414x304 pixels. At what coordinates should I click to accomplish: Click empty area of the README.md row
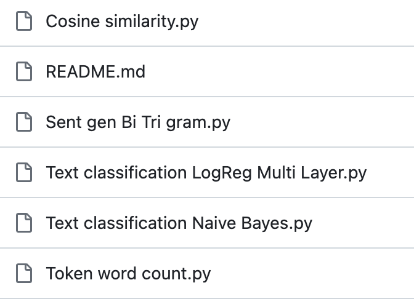(277, 71)
